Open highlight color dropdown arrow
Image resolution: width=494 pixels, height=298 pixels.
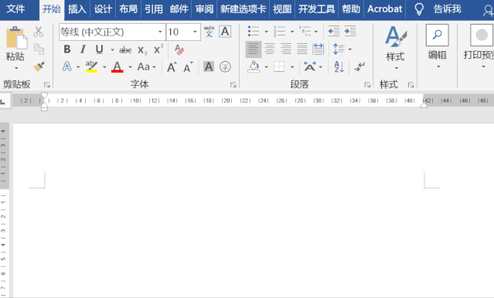(104, 67)
